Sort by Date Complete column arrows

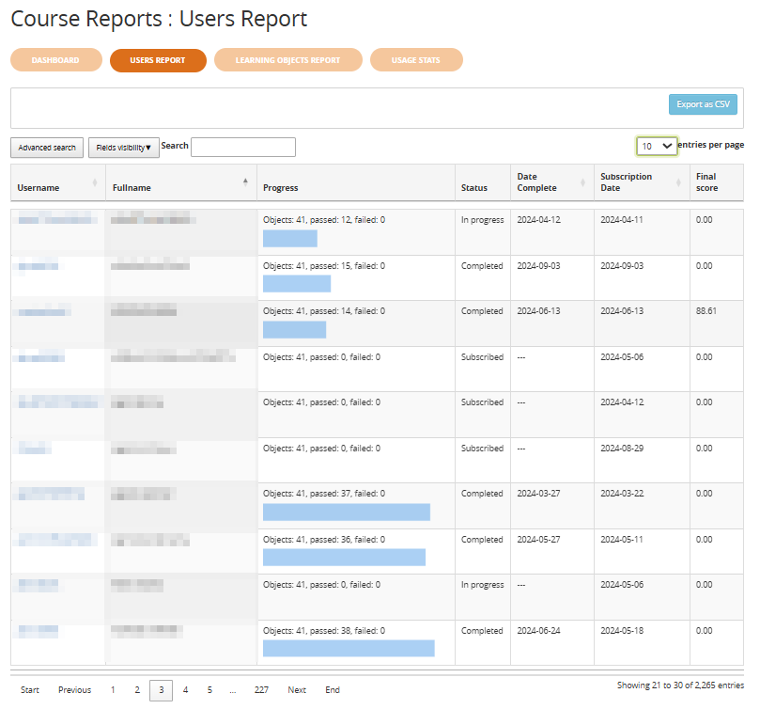click(x=582, y=182)
